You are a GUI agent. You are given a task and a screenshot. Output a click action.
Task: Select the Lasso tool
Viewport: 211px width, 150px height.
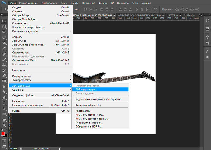click(4, 32)
